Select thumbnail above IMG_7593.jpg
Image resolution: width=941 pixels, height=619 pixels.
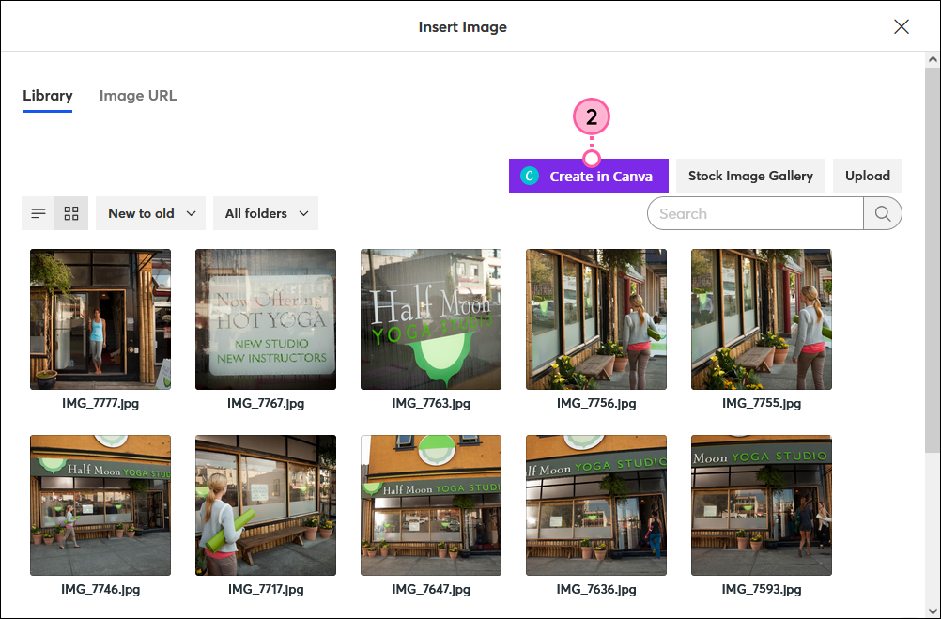coord(762,505)
